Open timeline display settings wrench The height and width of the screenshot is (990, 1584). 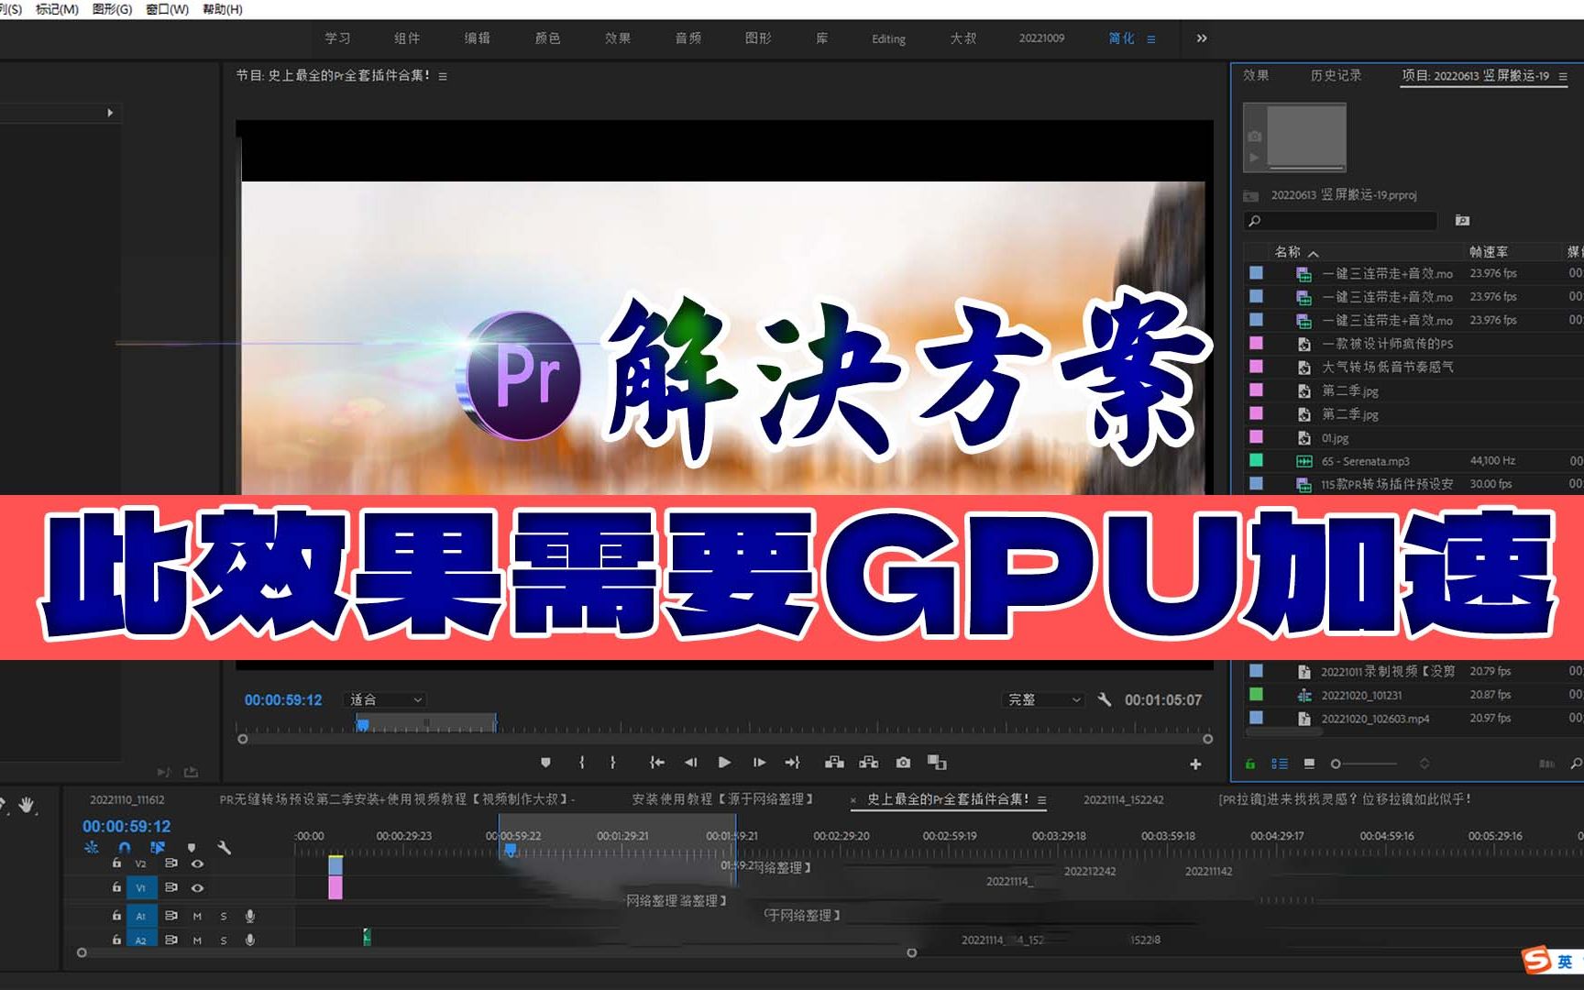[225, 848]
